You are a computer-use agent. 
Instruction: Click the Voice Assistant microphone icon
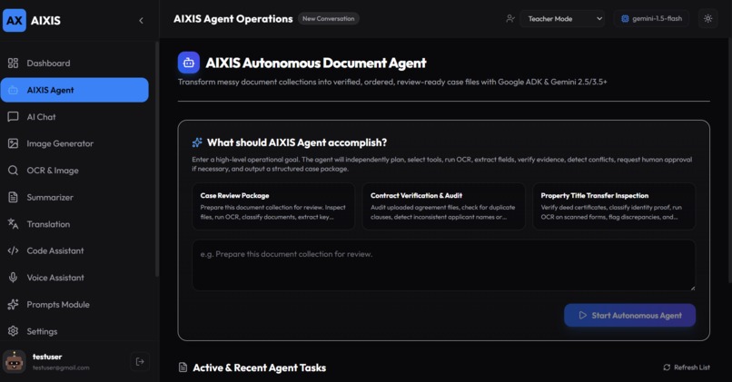(x=13, y=278)
